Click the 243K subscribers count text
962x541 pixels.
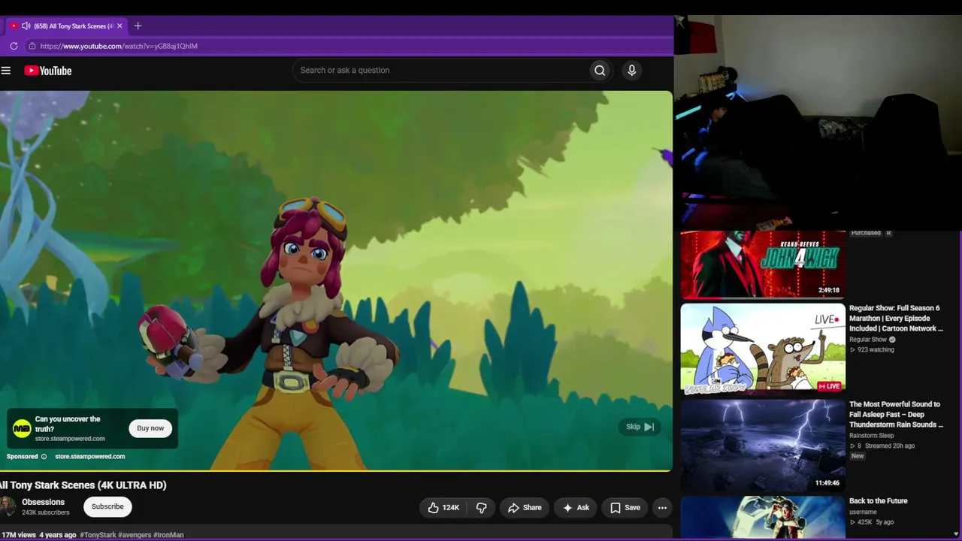click(45, 513)
